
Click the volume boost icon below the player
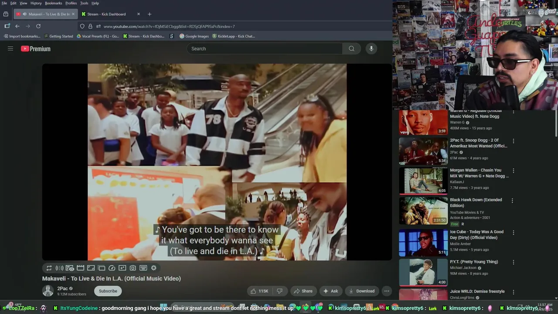(x=59, y=268)
